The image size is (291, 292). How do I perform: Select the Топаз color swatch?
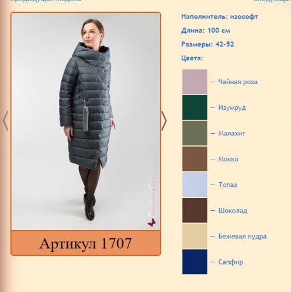[195, 185]
